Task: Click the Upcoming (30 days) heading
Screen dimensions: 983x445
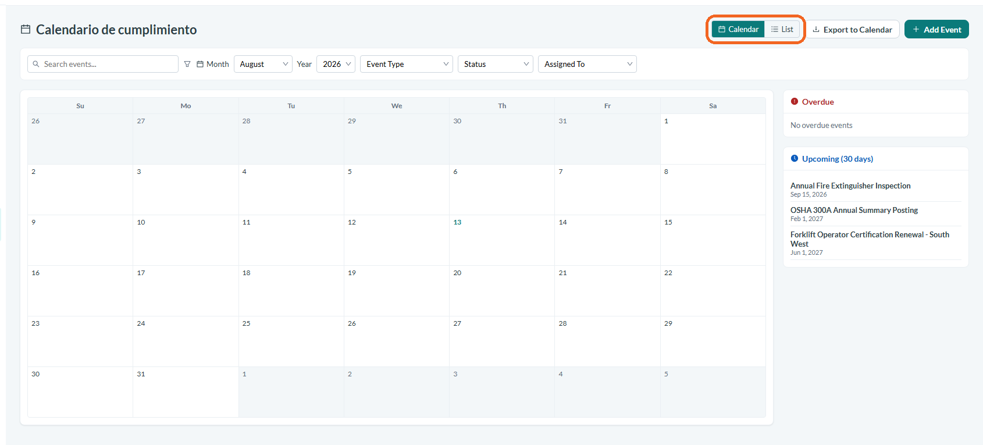Action: click(837, 159)
